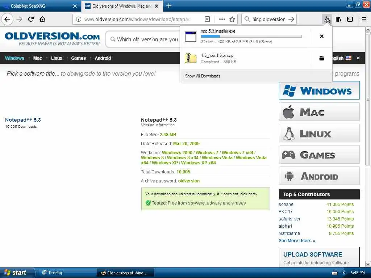
Task: Click page scrollbar up arrow
Action: 368,30
